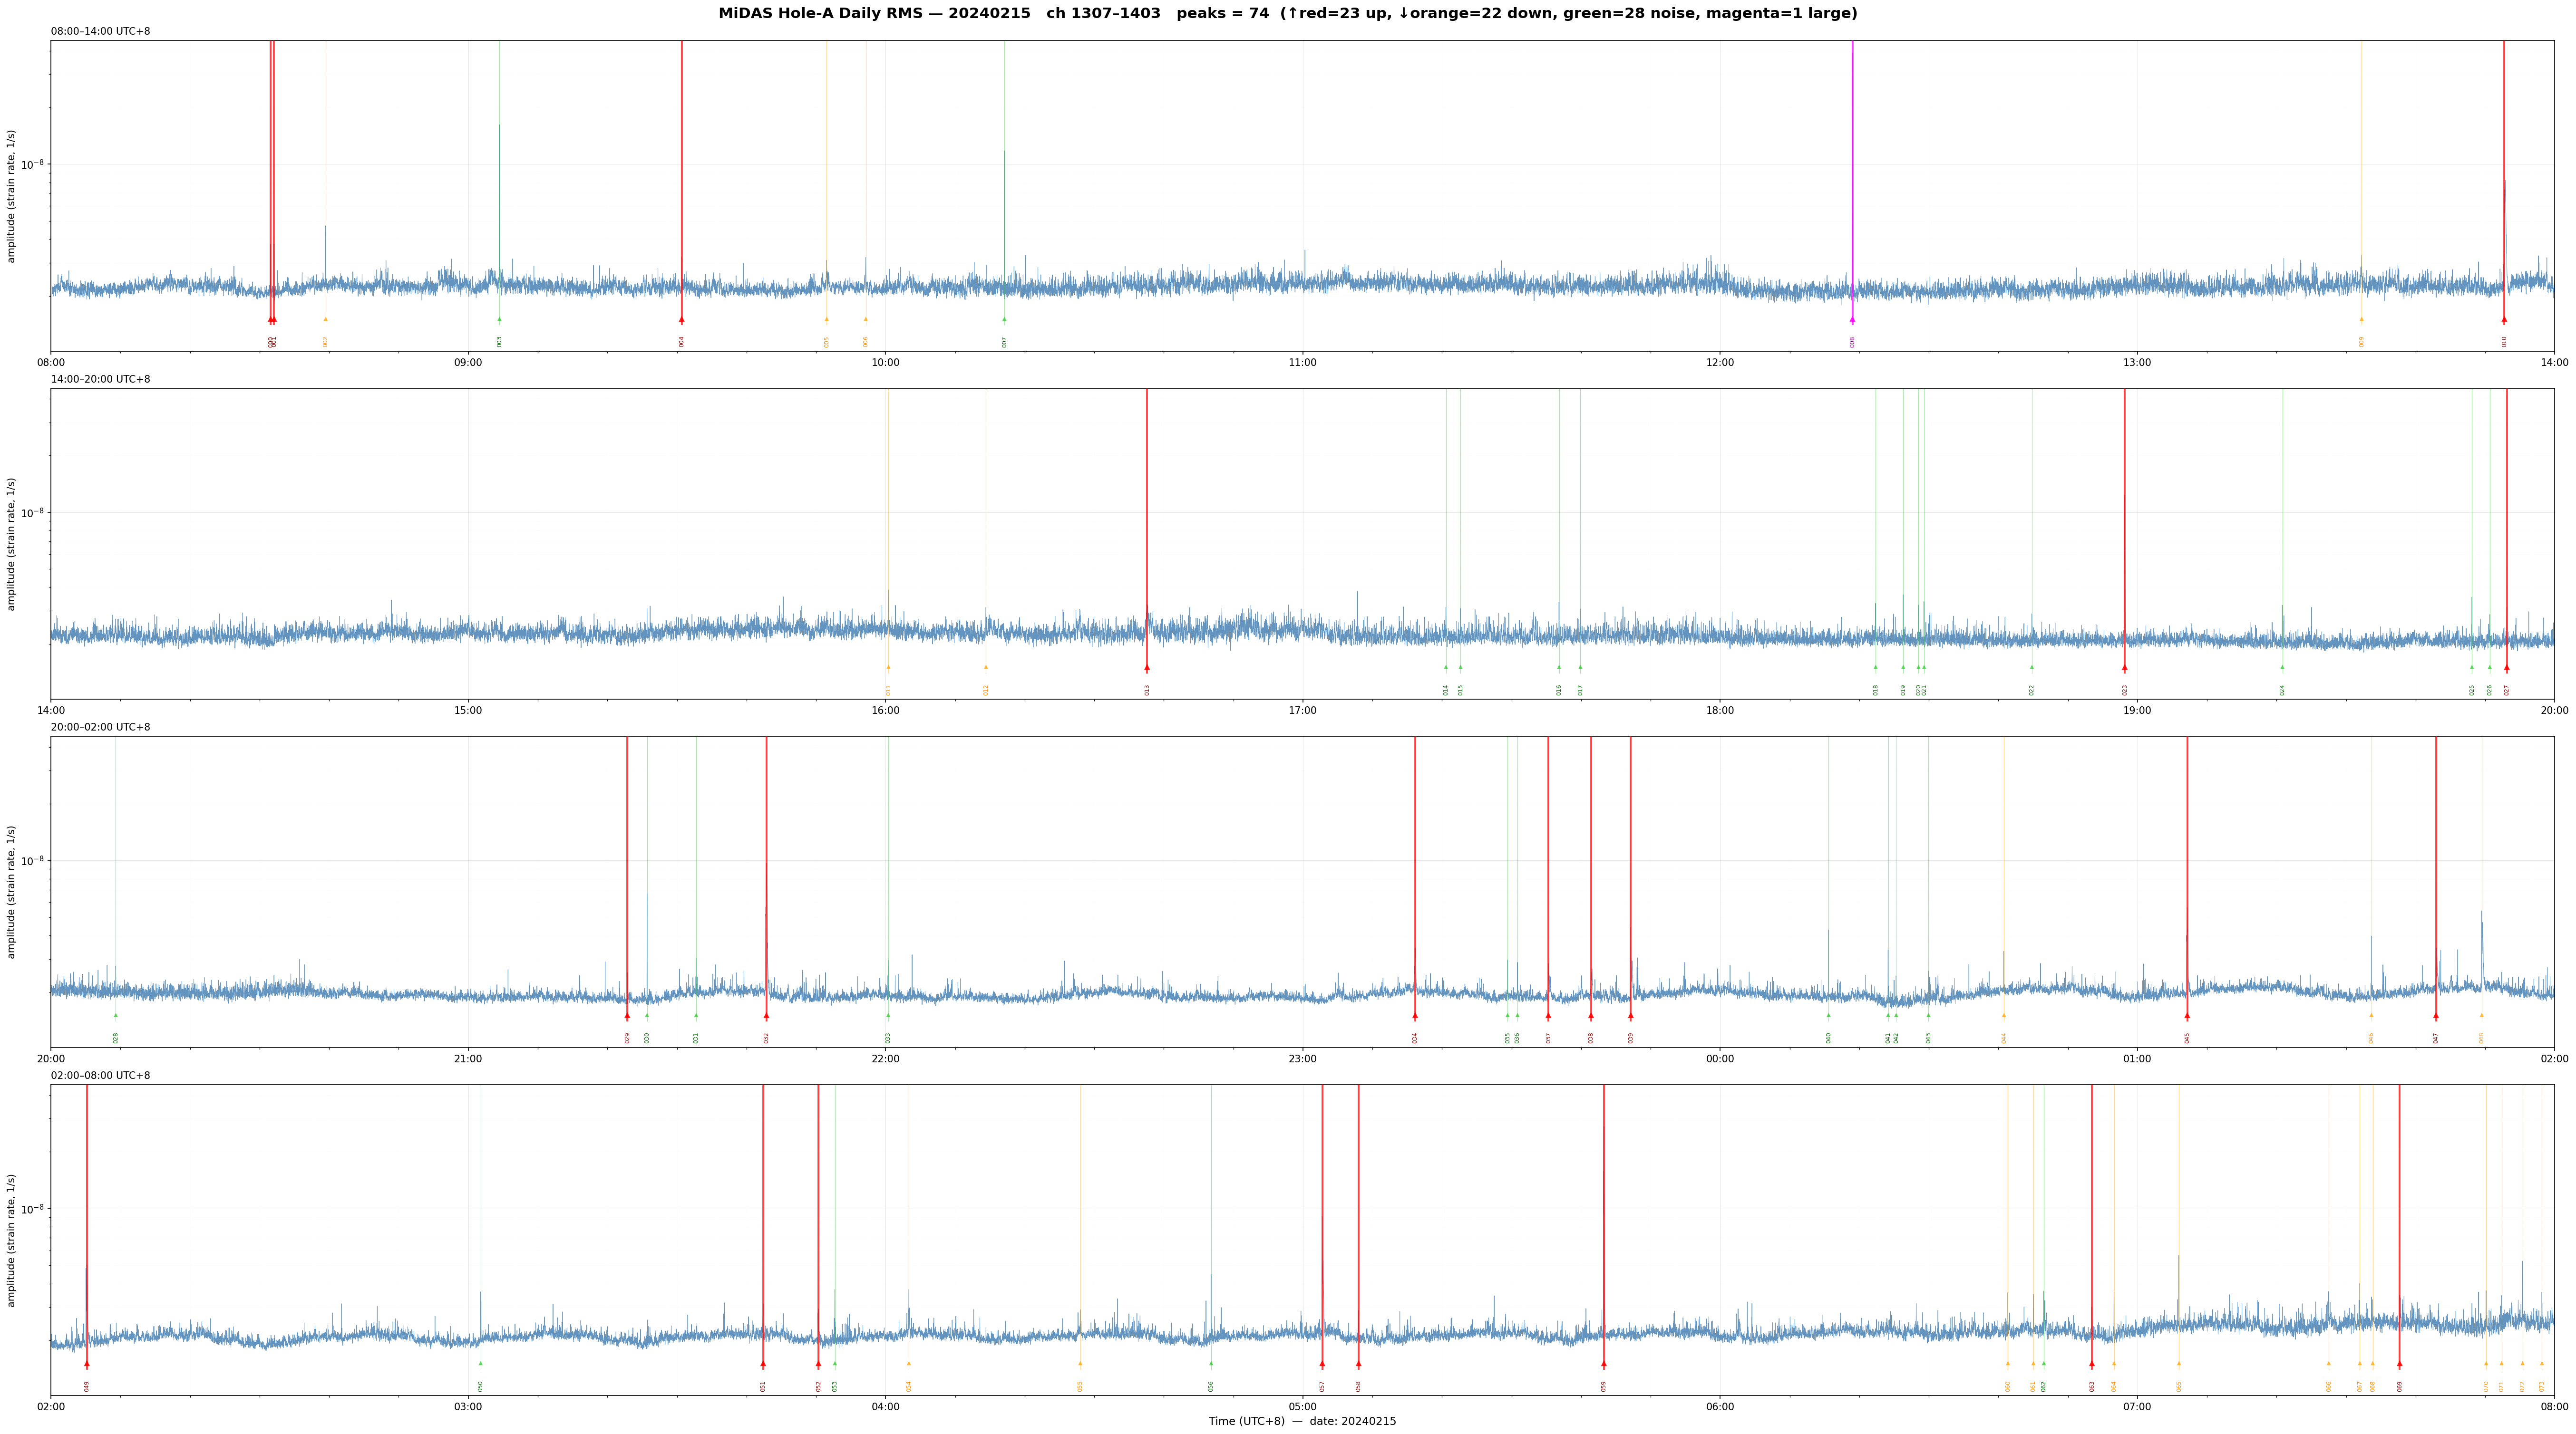2576x1434 pixels.
Task: Click the red triangle marker of peak 023
Action: click(x=2125, y=667)
